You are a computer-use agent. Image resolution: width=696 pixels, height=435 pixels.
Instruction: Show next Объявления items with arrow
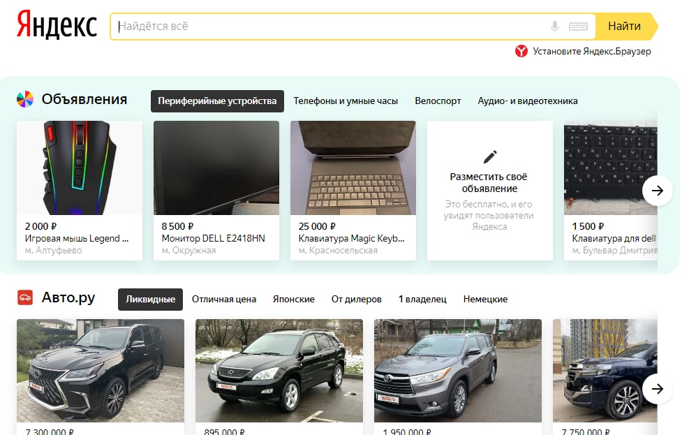point(658,191)
